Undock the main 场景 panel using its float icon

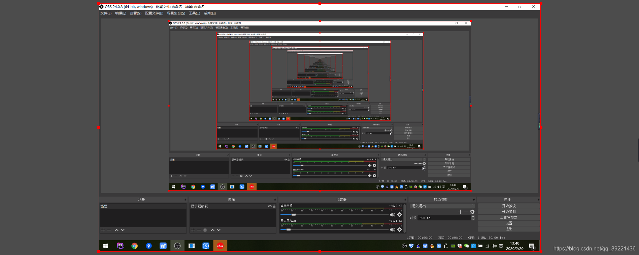pyautogui.click(x=186, y=200)
